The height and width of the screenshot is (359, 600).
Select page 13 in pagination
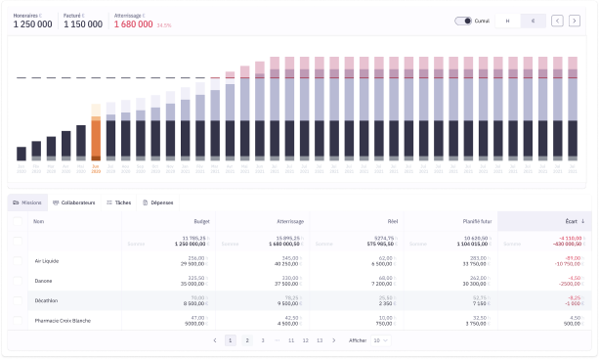(320, 340)
